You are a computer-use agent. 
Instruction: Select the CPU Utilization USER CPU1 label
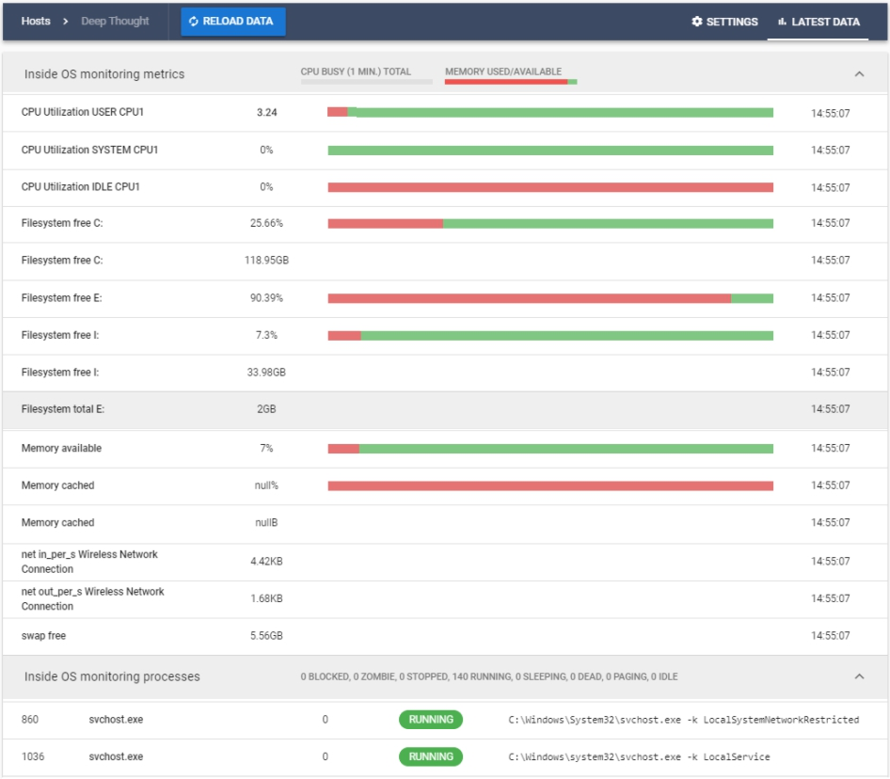point(82,112)
